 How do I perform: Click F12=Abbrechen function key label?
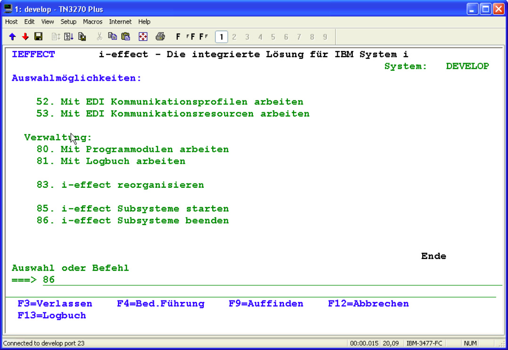click(x=368, y=304)
